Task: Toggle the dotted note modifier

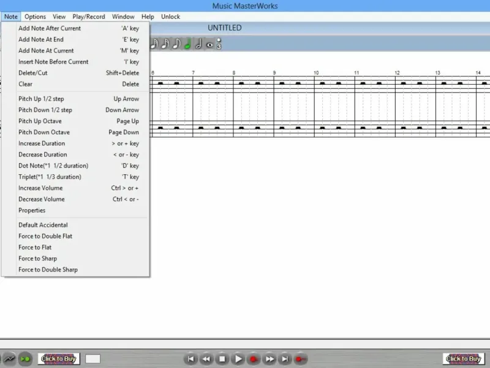Action: [x=219, y=40]
